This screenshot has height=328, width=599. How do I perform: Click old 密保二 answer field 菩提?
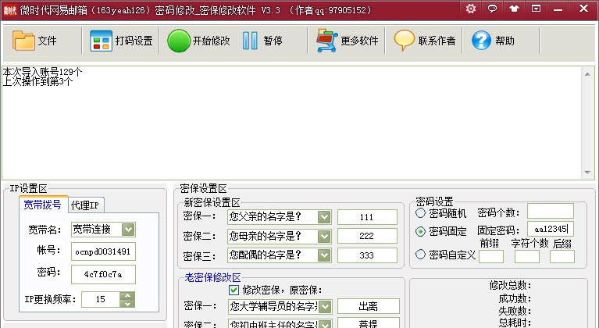[x=369, y=323]
